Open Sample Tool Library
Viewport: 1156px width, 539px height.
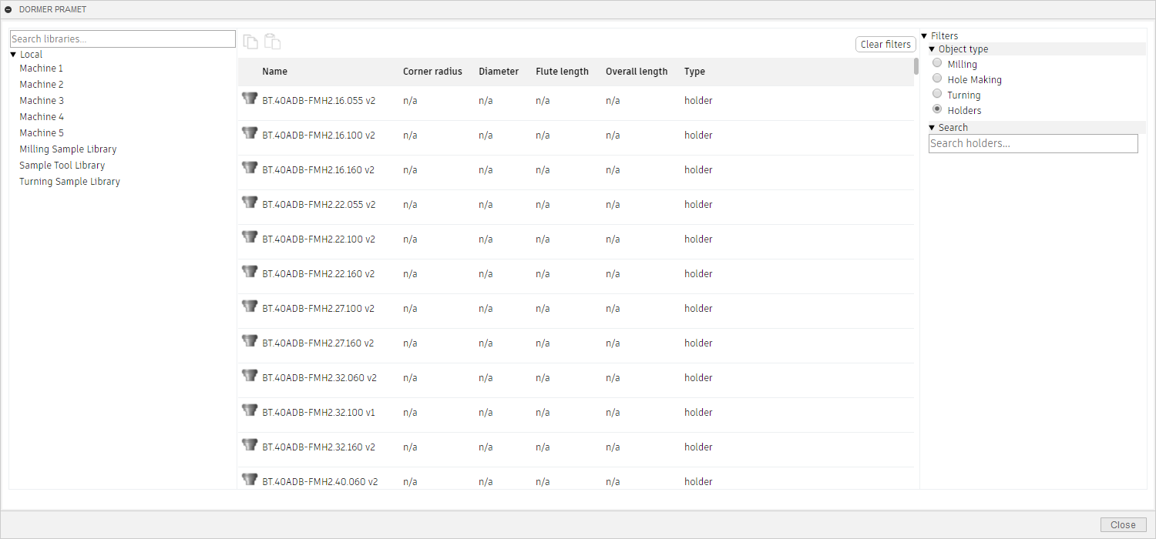click(62, 166)
